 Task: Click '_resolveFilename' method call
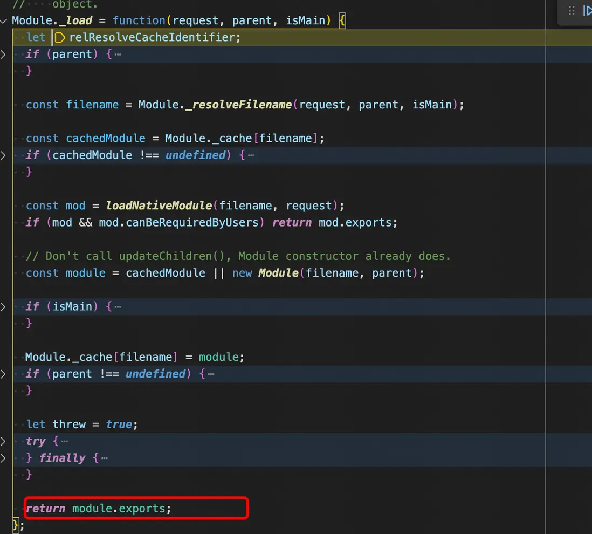tap(238, 105)
